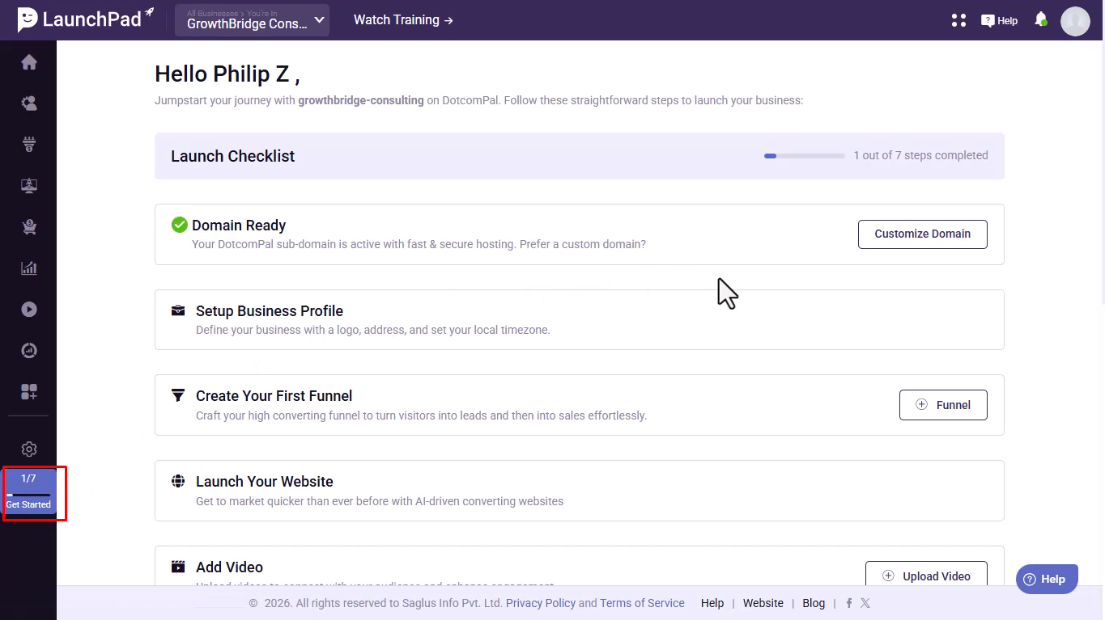Open the apps grid launcher in header
The image size is (1105, 620).
[x=958, y=20]
